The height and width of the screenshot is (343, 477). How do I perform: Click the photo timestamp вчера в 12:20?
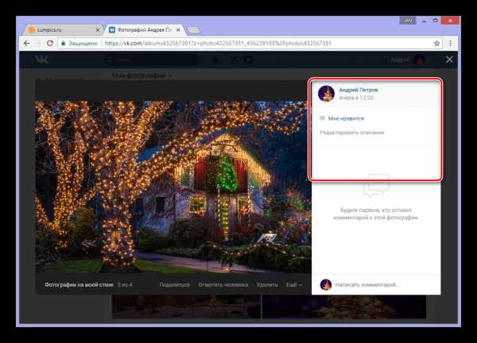[x=356, y=98]
